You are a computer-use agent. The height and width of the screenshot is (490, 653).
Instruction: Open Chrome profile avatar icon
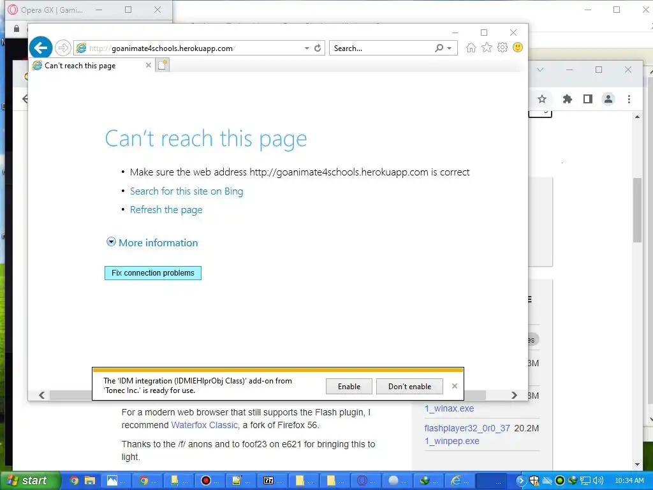608,99
